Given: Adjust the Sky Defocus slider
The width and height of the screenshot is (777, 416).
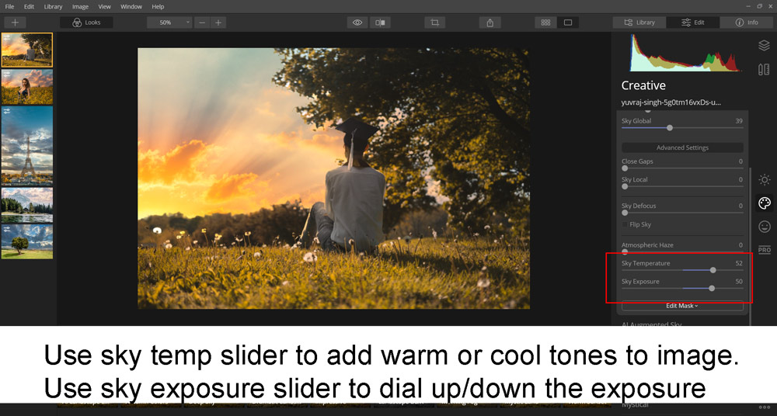Looking at the screenshot, I should pos(625,213).
